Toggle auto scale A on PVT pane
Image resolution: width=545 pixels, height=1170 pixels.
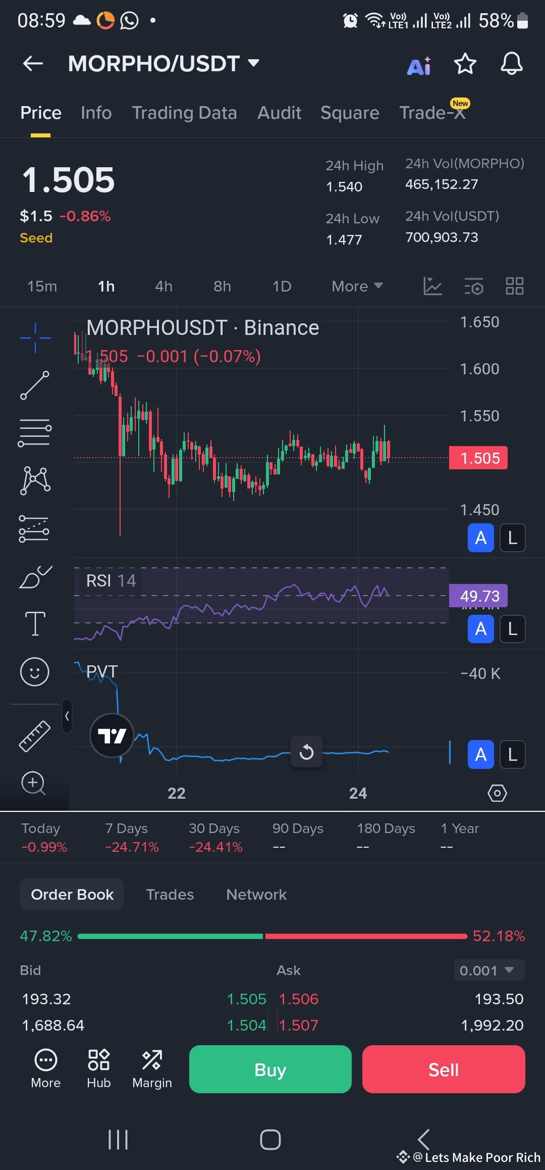pos(481,755)
